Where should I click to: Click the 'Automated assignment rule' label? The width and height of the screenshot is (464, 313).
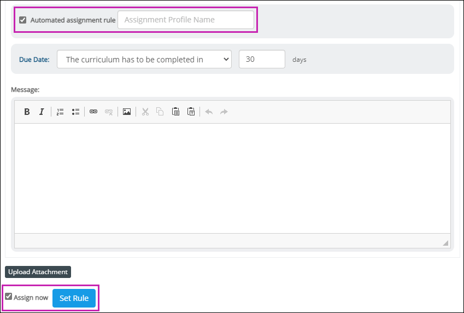[x=73, y=20]
